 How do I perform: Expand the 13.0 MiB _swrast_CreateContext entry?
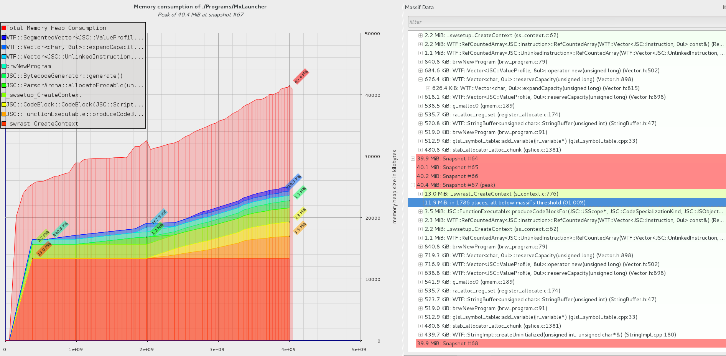point(420,194)
